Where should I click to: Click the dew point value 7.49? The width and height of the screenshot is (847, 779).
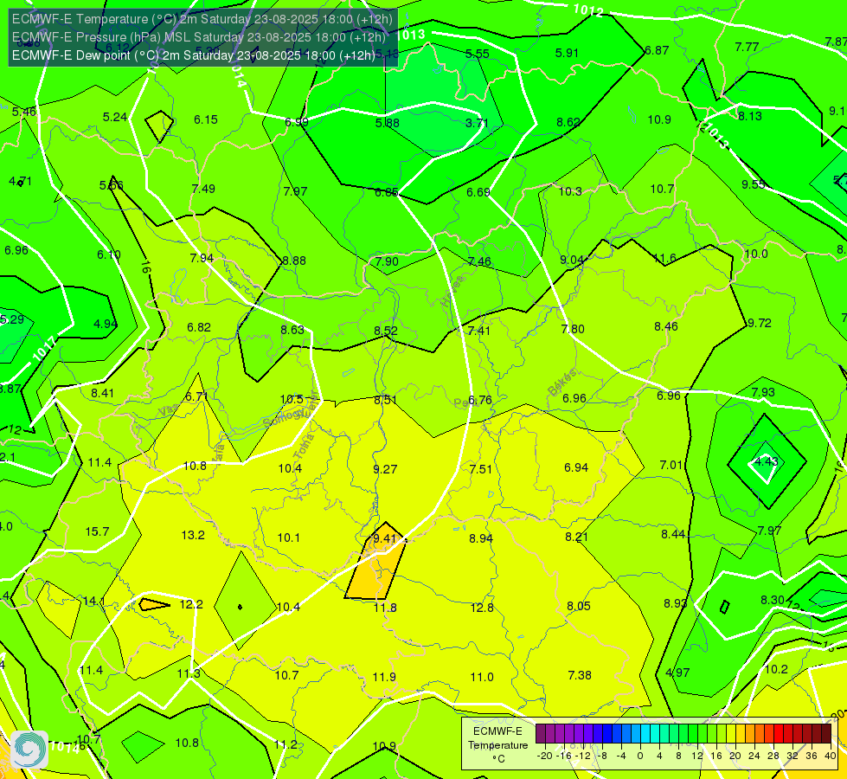pyautogui.click(x=203, y=188)
